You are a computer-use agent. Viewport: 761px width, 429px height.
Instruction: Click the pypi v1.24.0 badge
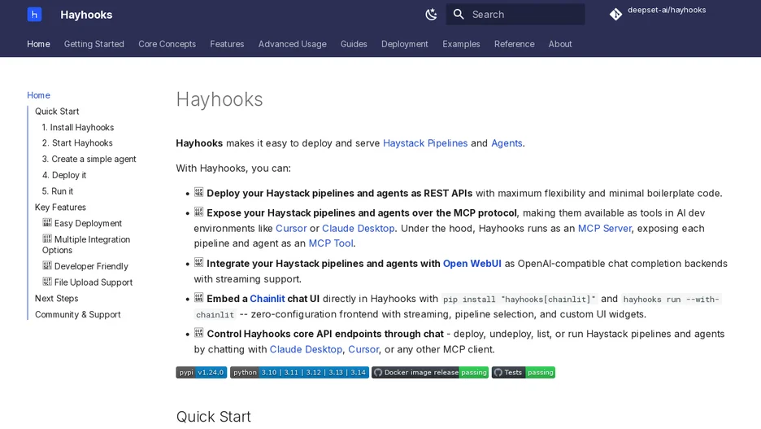tap(202, 372)
